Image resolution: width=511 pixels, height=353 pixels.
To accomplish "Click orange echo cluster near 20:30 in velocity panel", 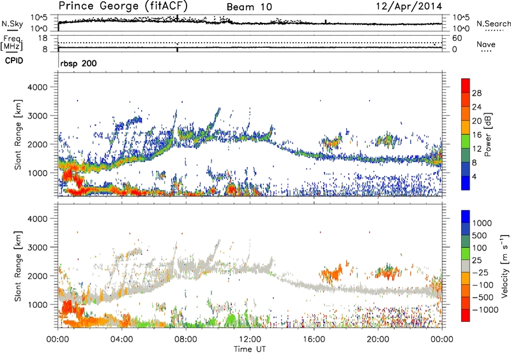I will click(x=388, y=272).
